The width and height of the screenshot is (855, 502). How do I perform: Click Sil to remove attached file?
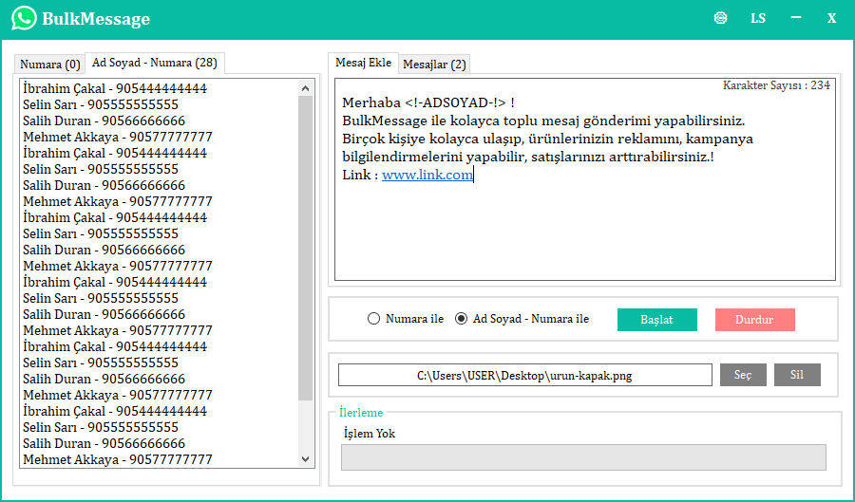click(797, 375)
